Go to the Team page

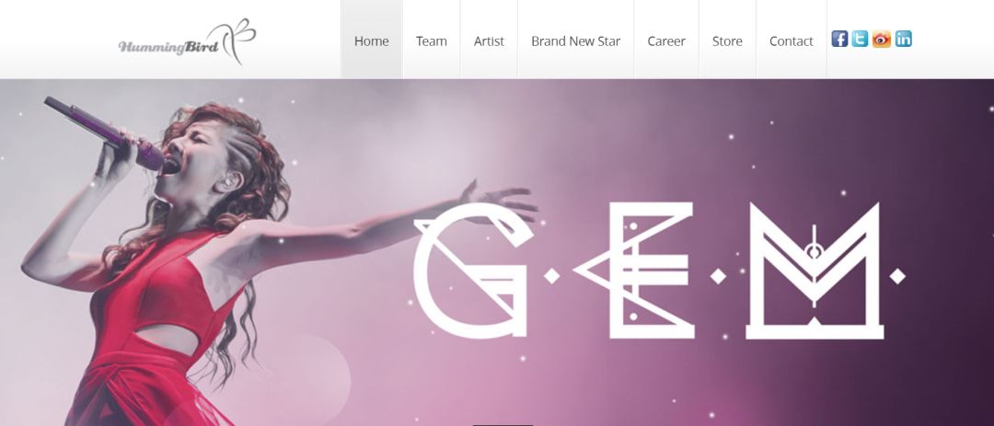pyautogui.click(x=431, y=40)
